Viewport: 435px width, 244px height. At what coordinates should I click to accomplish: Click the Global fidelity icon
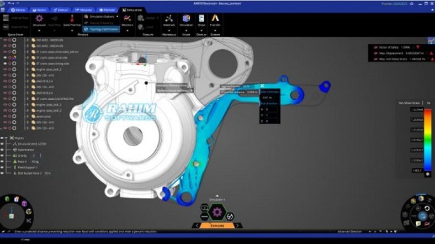point(141,18)
